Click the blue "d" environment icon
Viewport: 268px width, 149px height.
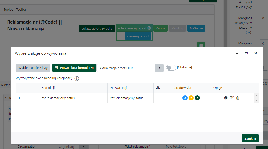(185, 98)
